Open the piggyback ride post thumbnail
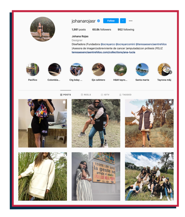185x217 pixels. point(96,123)
